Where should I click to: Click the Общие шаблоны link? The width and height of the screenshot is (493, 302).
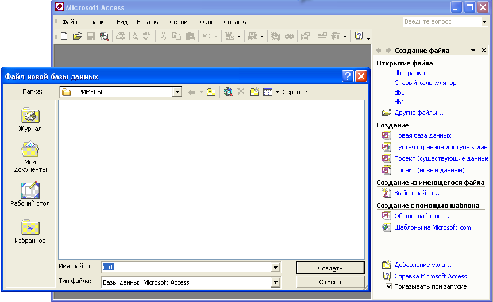tap(422, 216)
